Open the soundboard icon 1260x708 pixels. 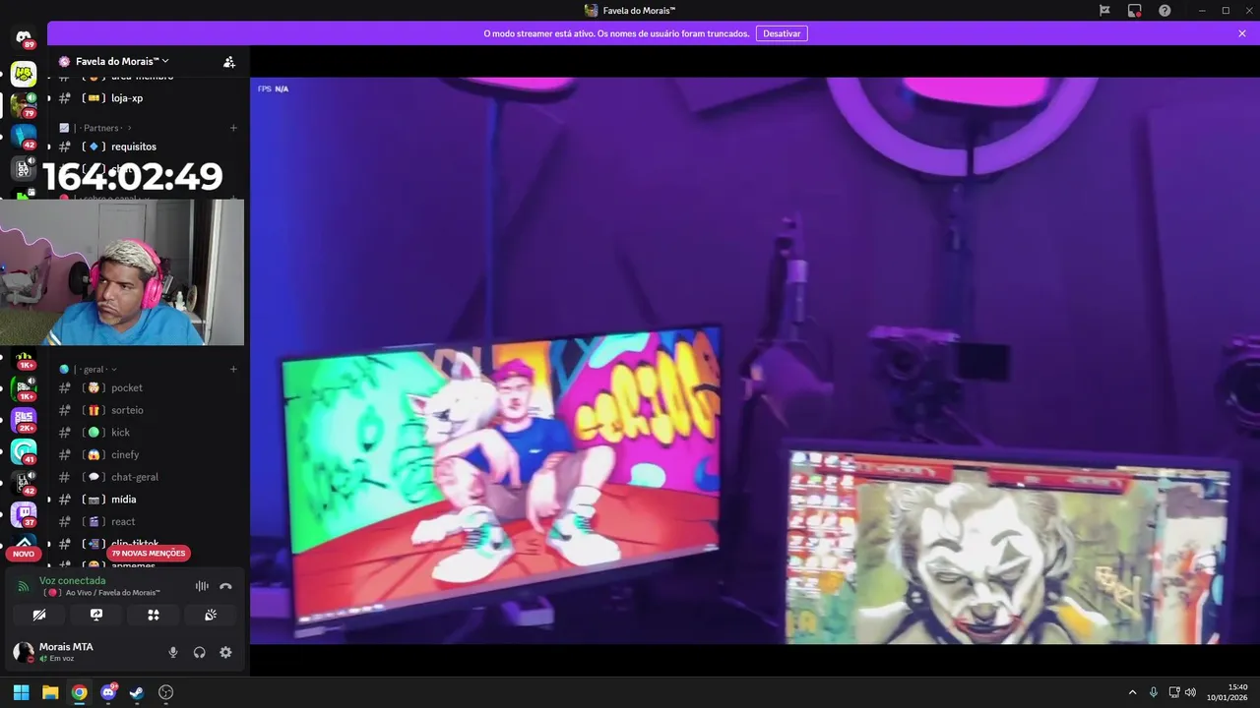(211, 615)
